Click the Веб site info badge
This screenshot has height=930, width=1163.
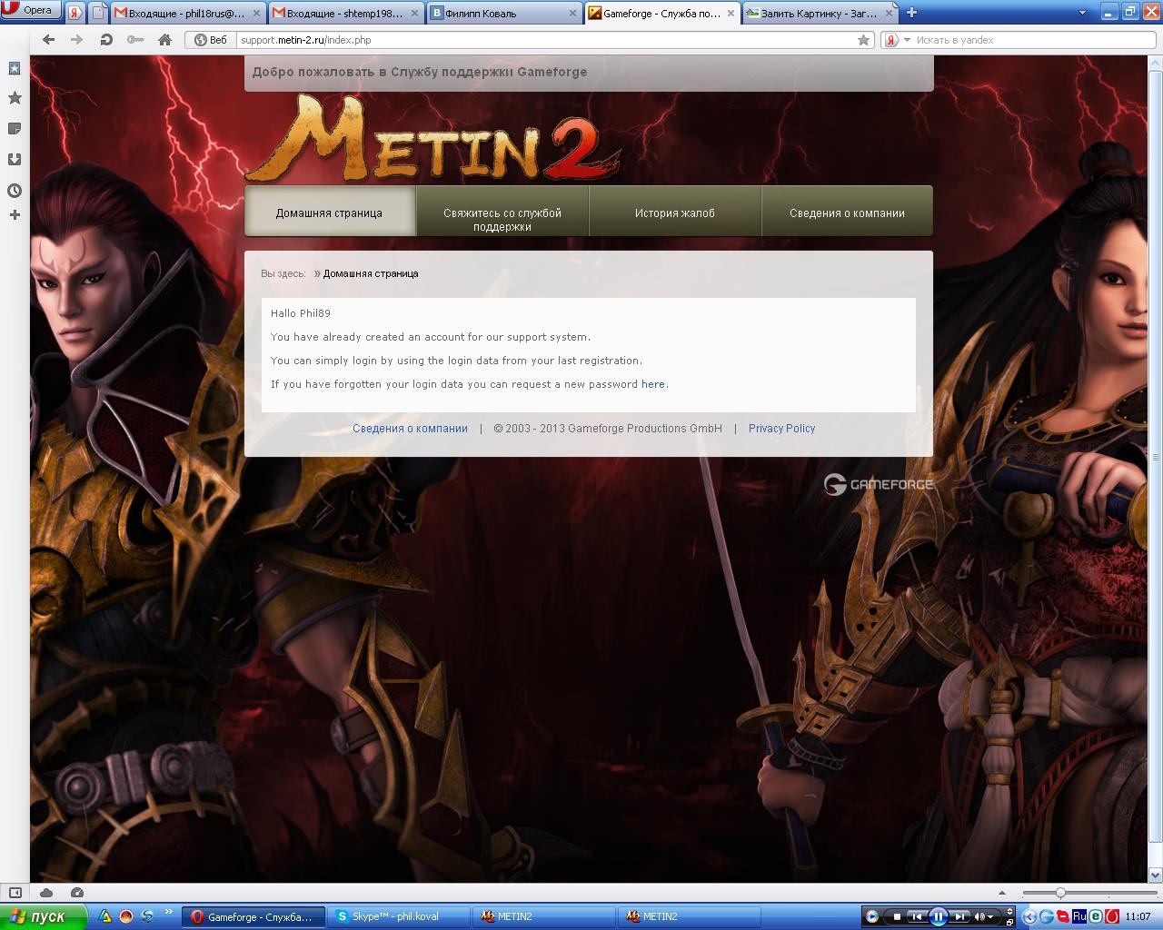[x=210, y=40]
